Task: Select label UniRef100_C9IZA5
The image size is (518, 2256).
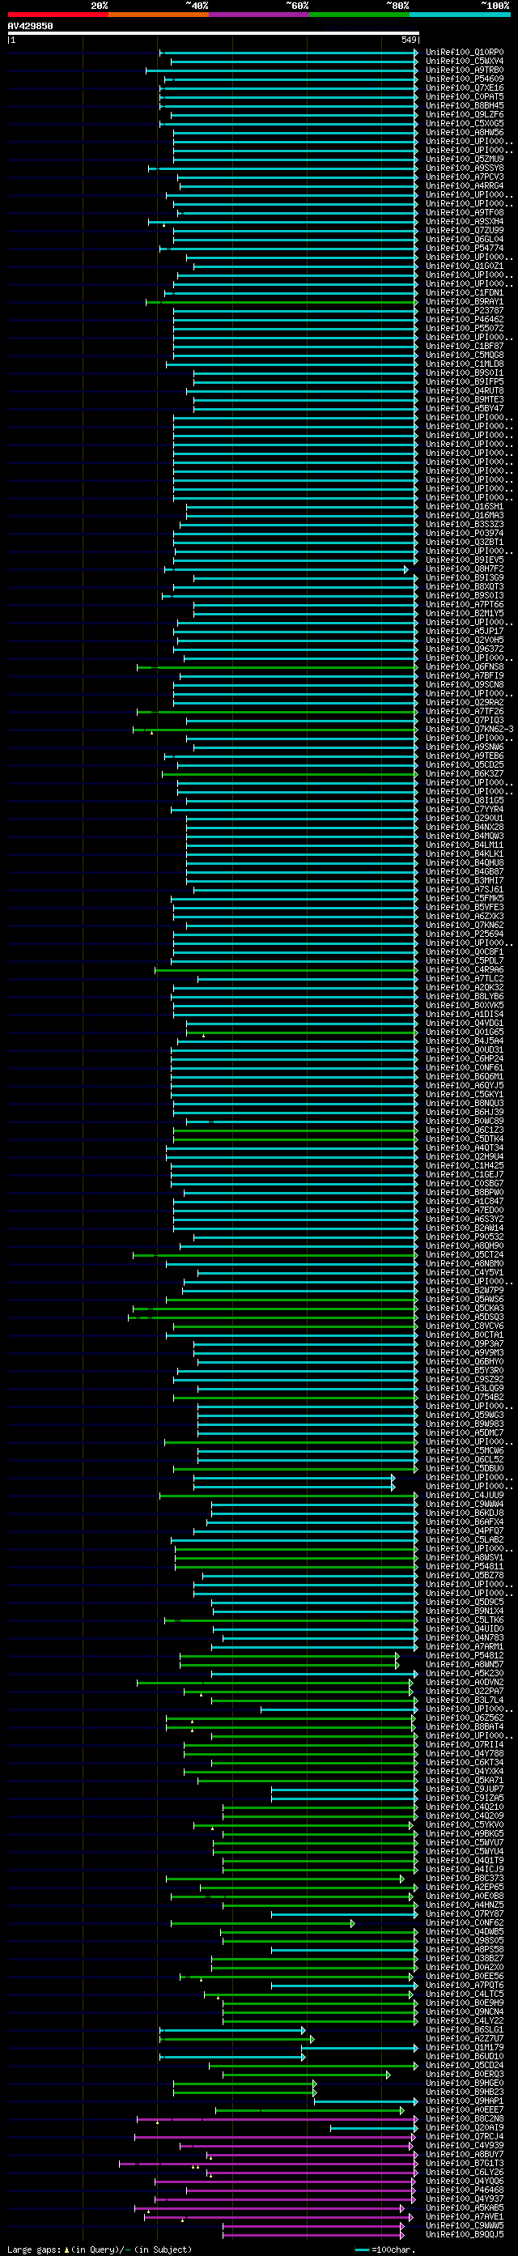Action: pyautogui.click(x=465, y=1798)
